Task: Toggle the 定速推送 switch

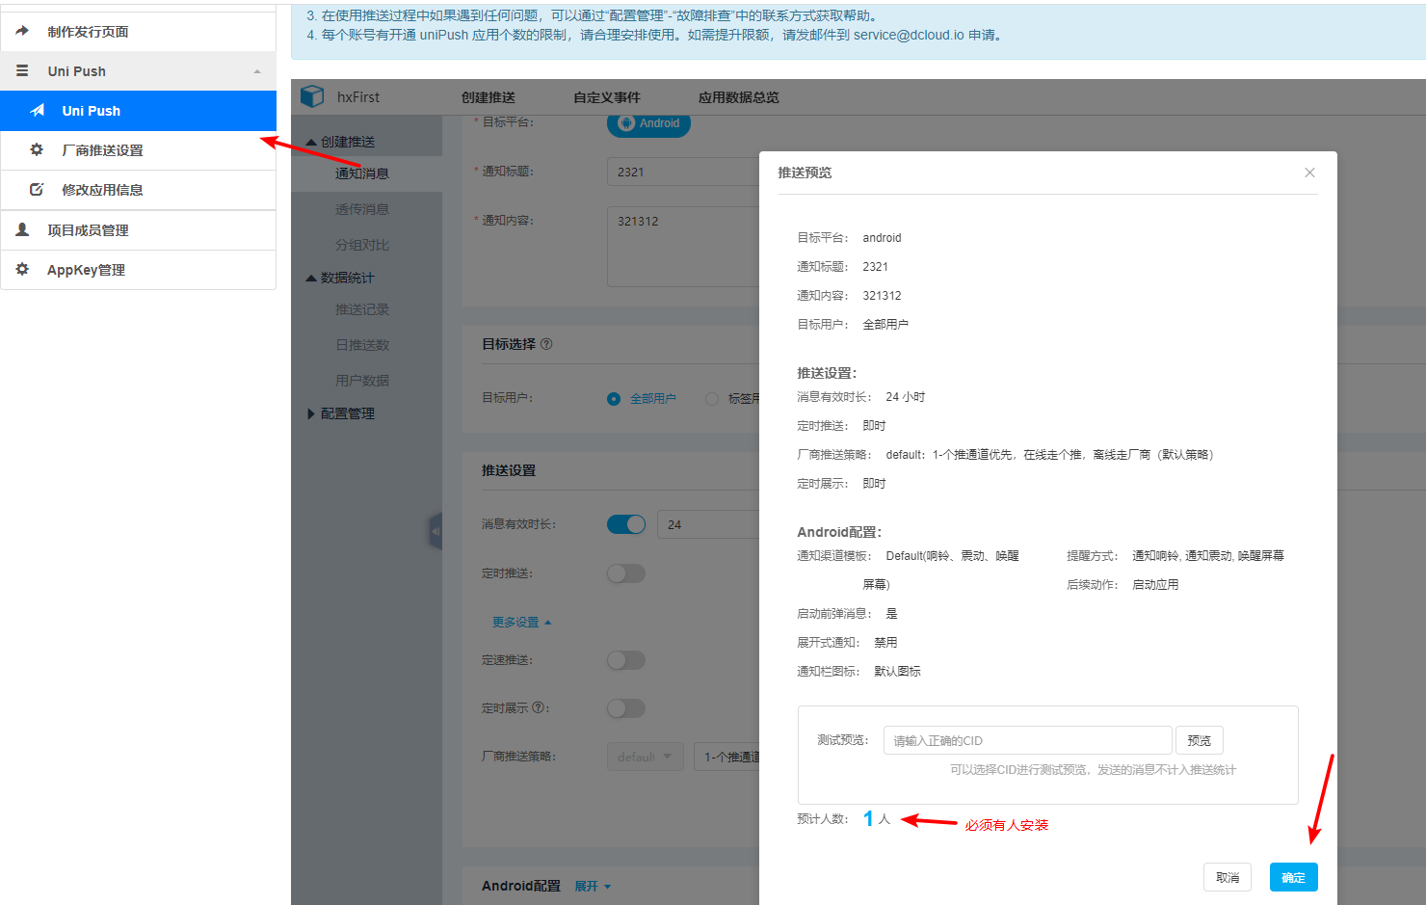Action: tap(626, 660)
